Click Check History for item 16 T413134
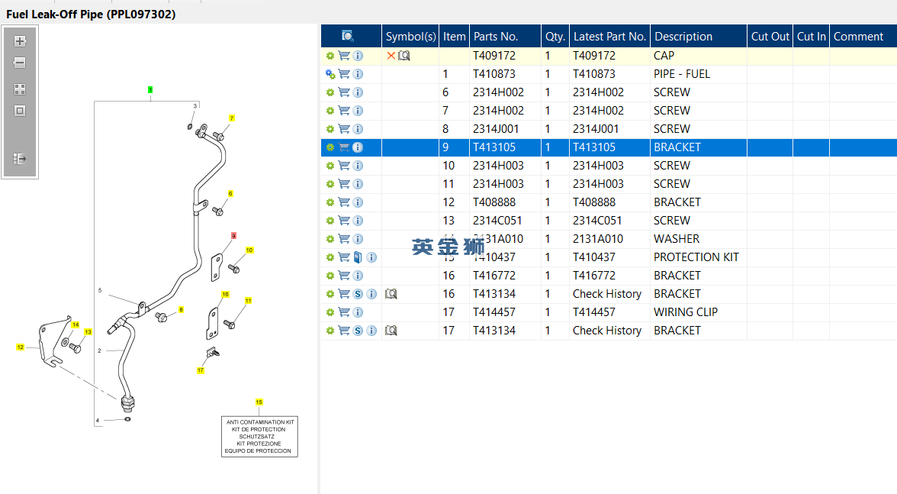The height and width of the screenshot is (494, 897). pyautogui.click(x=607, y=294)
